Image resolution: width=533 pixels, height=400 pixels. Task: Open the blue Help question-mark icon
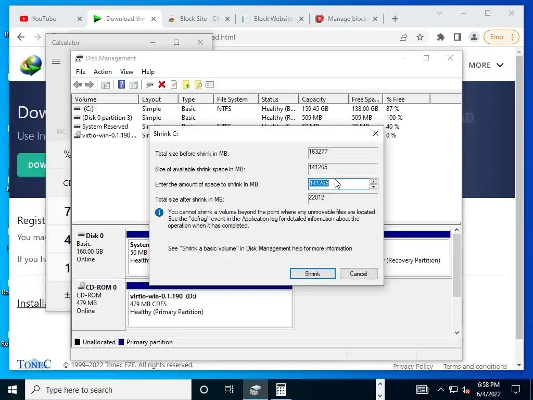tap(121, 85)
